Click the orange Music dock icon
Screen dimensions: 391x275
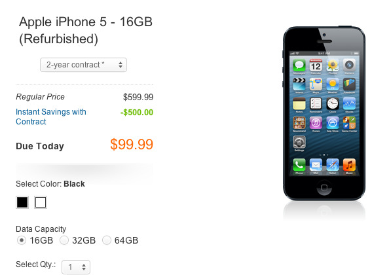pyautogui.click(x=349, y=164)
